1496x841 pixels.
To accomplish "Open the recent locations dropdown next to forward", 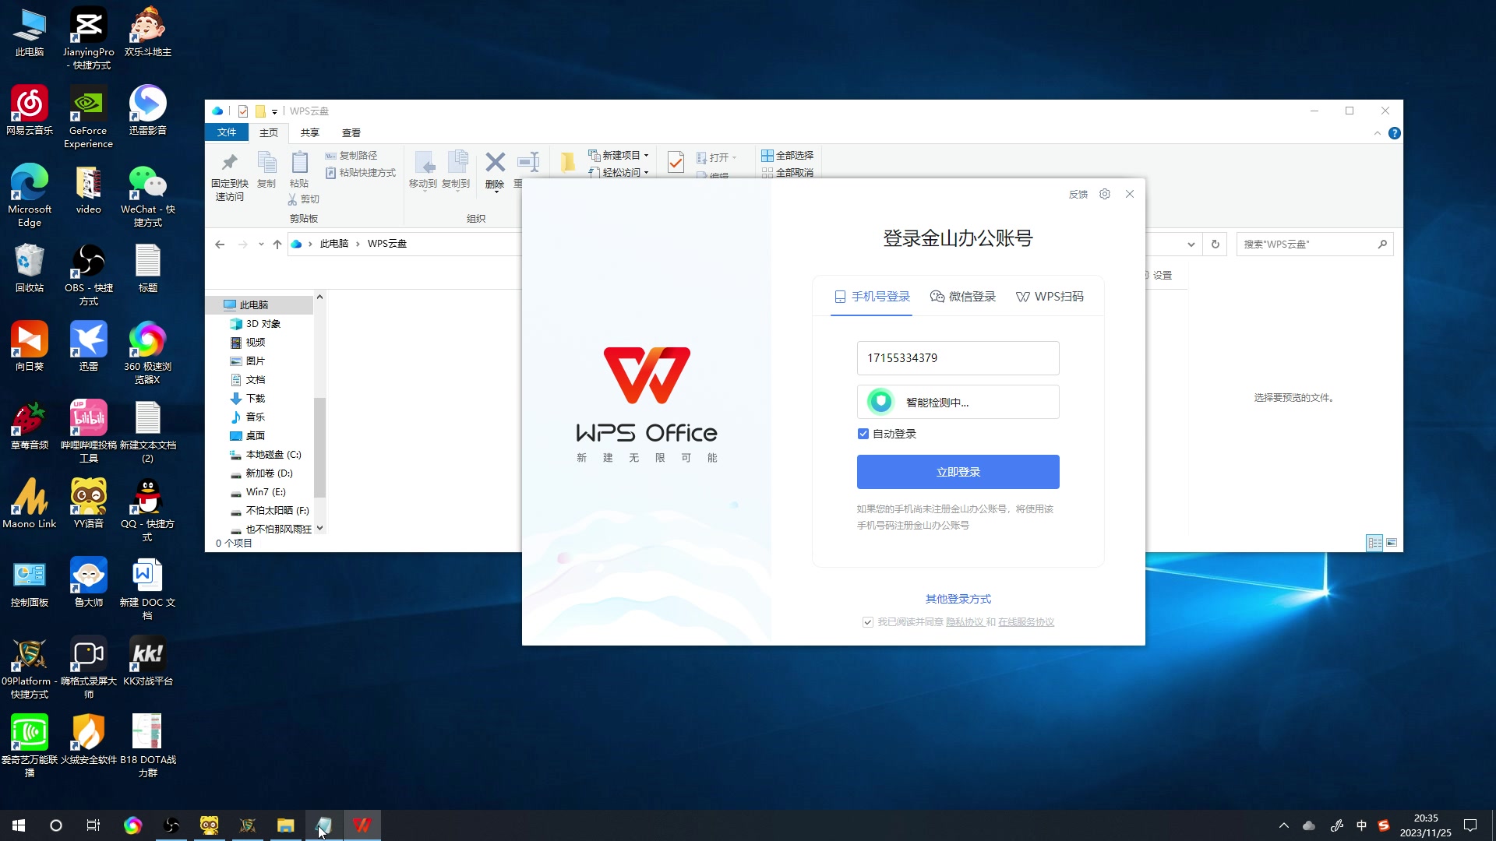I will pyautogui.click(x=261, y=245).
